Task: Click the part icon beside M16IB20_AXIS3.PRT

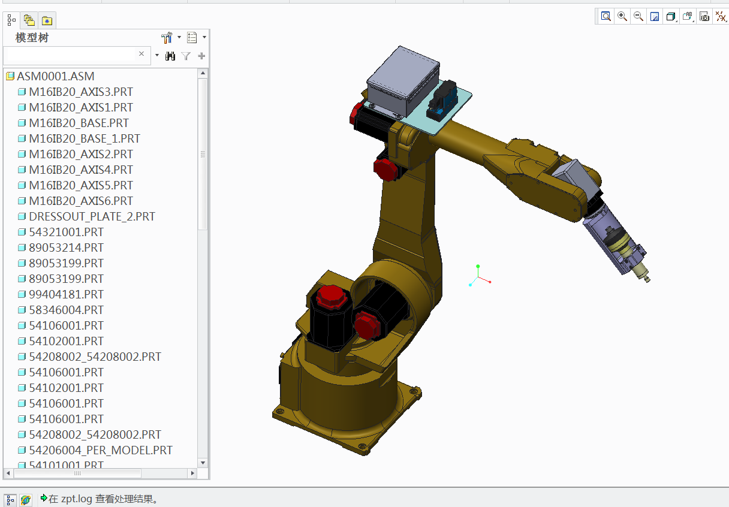Action: [22, 92]
